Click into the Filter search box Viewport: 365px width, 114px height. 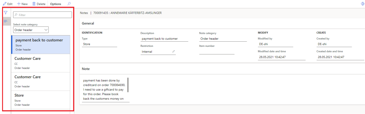pyautogui.click(x=42, y=15)
